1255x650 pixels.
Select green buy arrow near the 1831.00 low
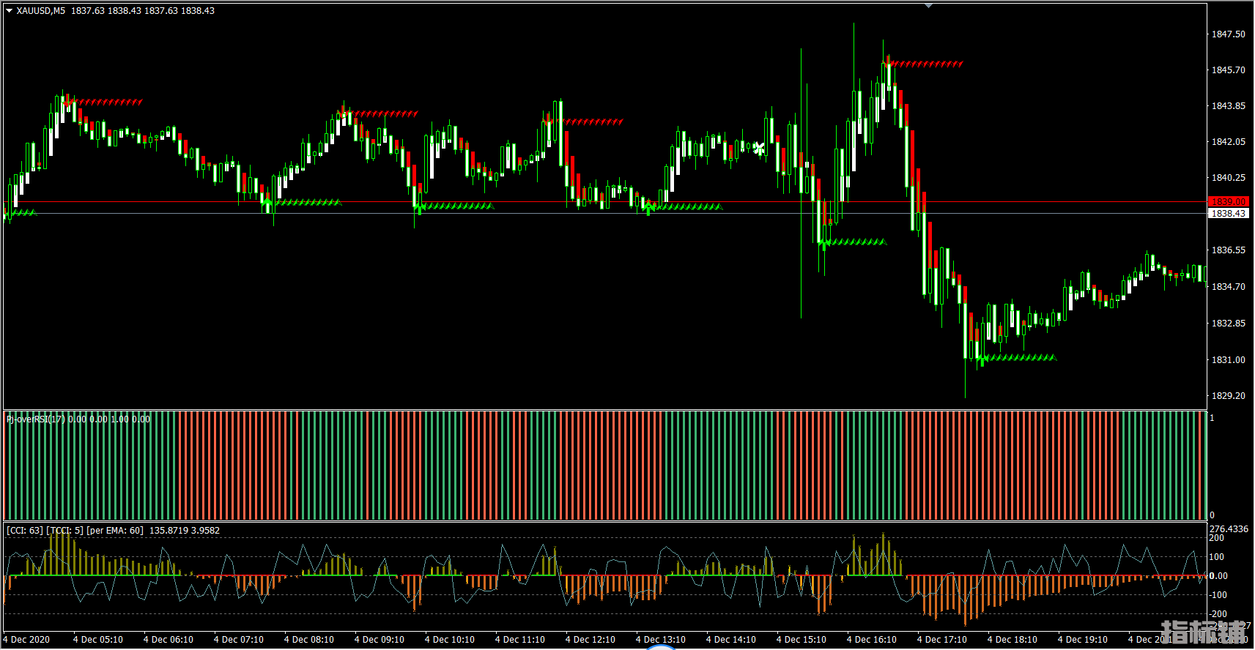pos(982,359)
